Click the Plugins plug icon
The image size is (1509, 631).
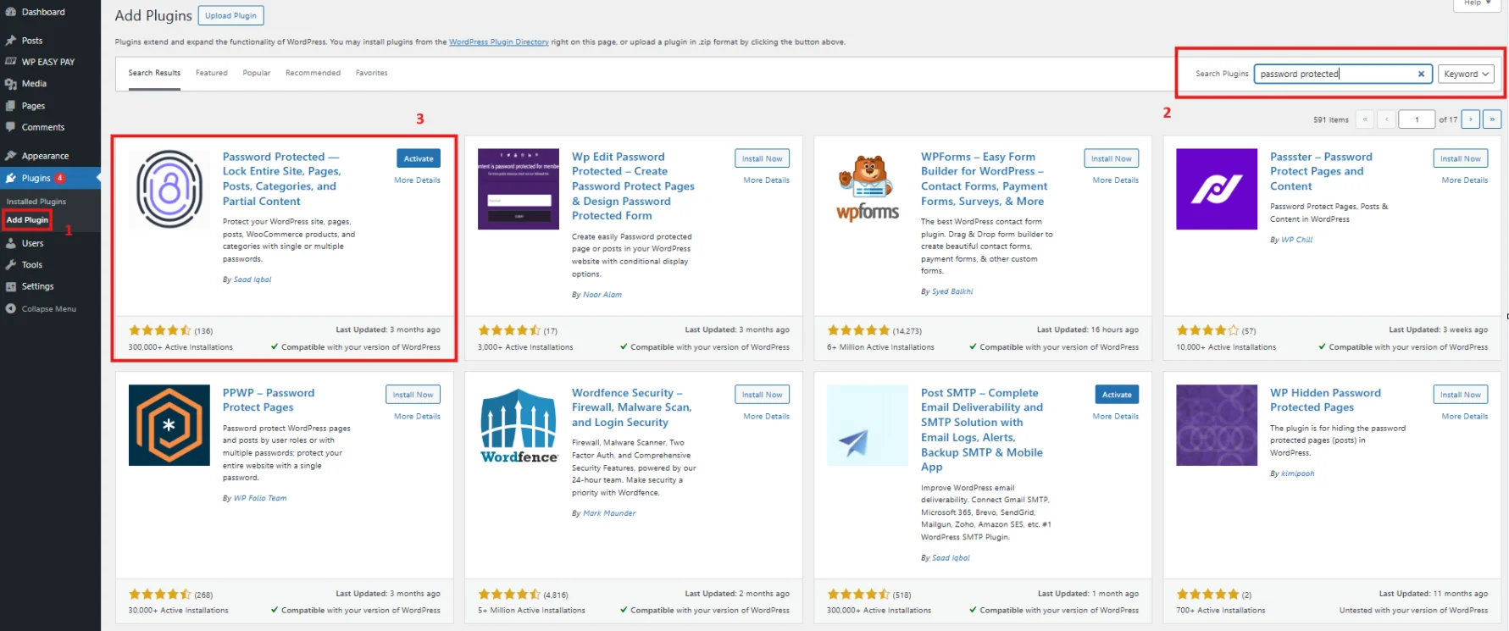[10, 178]
